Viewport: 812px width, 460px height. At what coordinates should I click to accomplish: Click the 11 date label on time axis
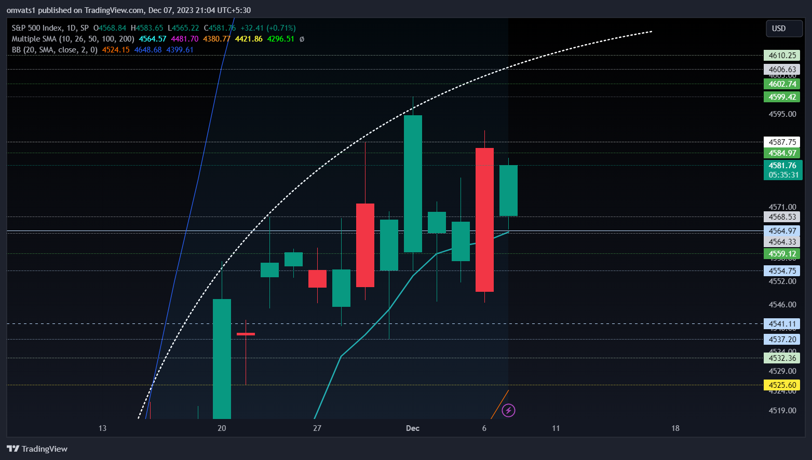[556, 428]
